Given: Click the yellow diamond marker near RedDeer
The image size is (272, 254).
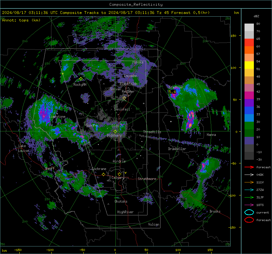Looking at the screenshot, I should click(x=124, y=98).
